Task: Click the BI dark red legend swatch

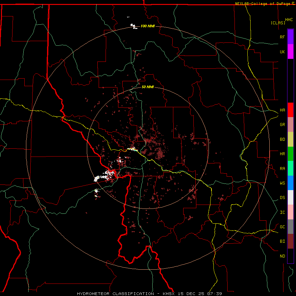Action: click(290, 241)
